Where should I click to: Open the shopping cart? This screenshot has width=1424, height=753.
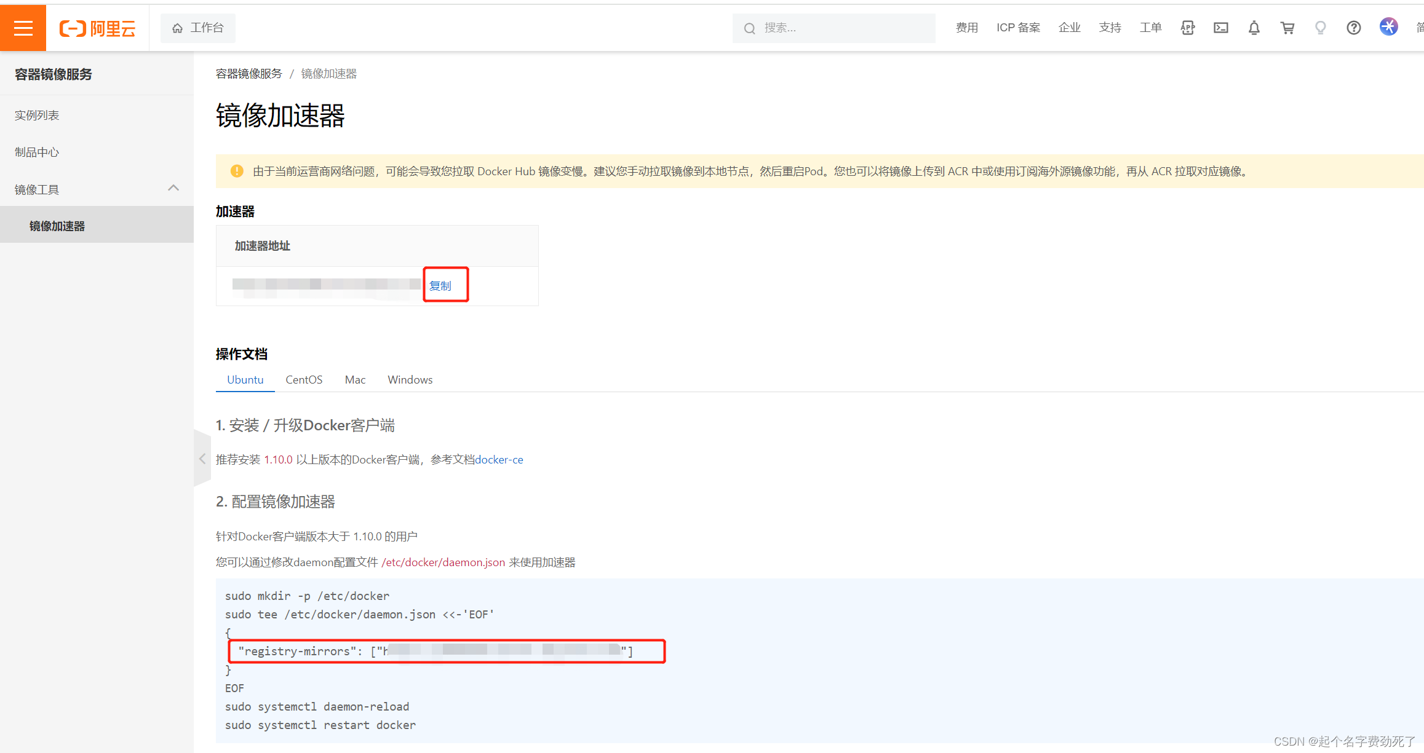(1287, 28)
